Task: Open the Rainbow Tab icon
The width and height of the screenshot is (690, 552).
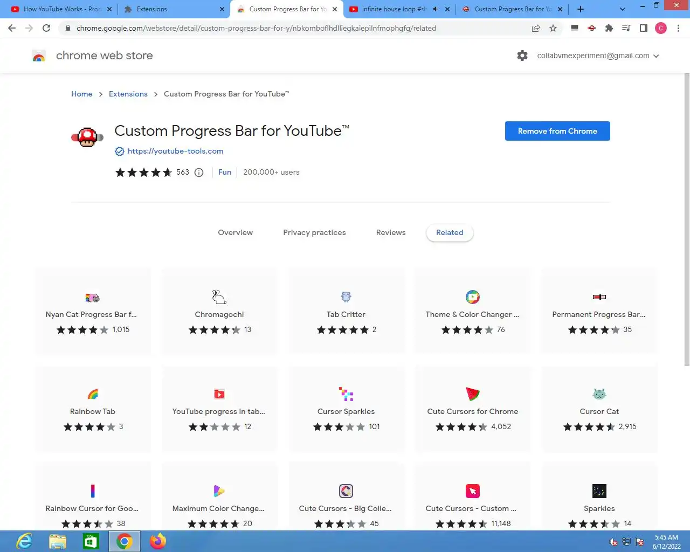Action: (93, 394)
